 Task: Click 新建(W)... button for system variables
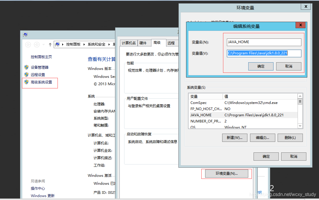(x=235, y=138)
